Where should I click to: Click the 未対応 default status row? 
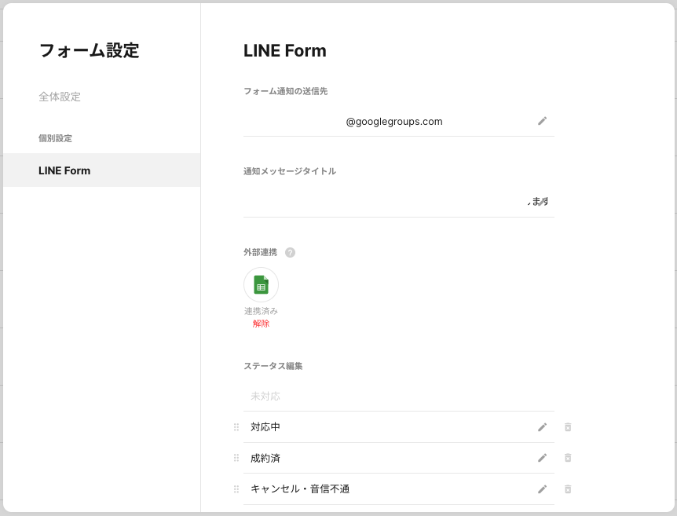click(x=398, y=396)
